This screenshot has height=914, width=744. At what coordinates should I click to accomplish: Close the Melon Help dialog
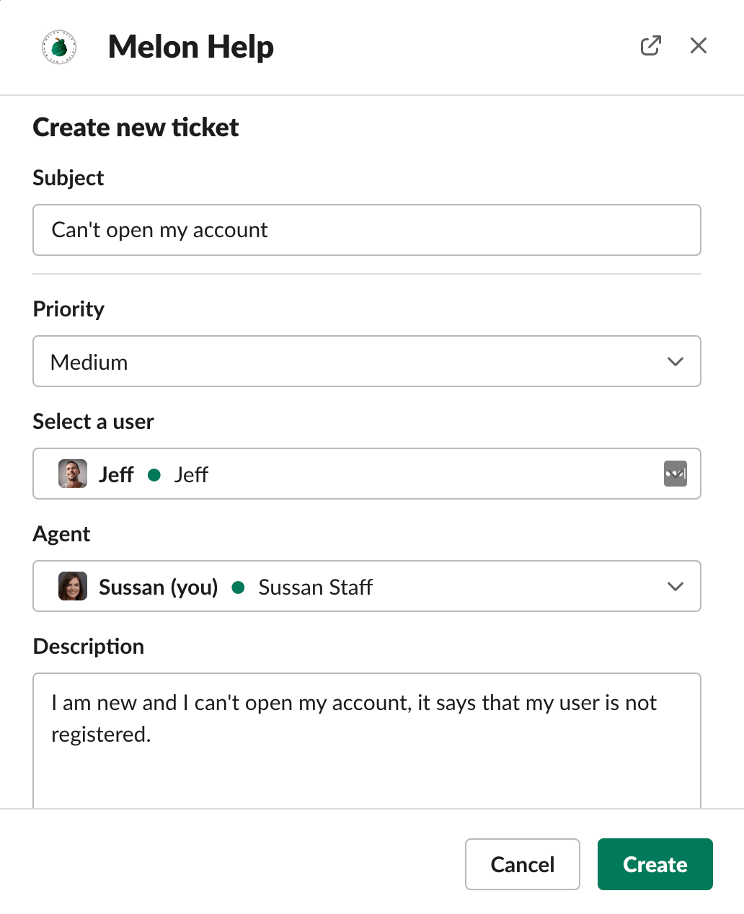(x=698, y=46)
